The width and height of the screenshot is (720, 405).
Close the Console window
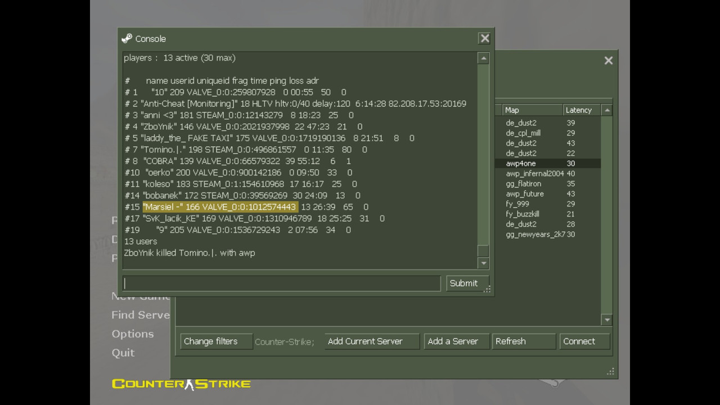coord(484,38)
